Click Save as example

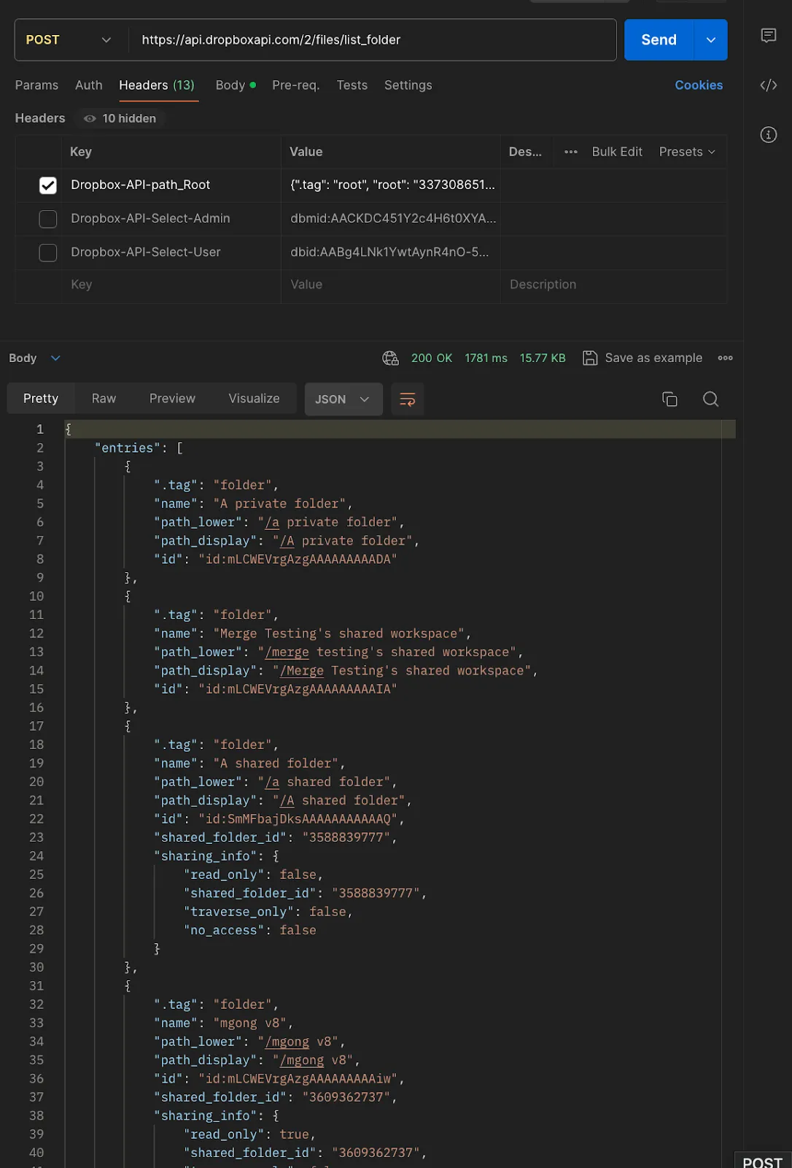click(653, 358)
